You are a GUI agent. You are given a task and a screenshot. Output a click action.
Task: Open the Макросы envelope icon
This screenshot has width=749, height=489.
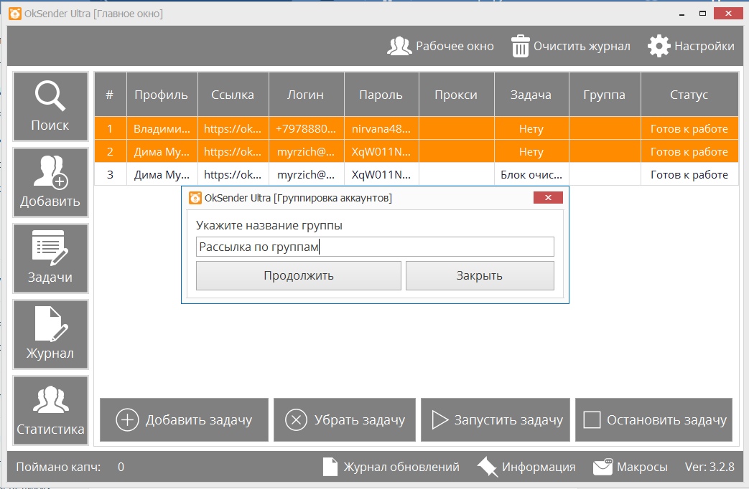pos(603,467)
